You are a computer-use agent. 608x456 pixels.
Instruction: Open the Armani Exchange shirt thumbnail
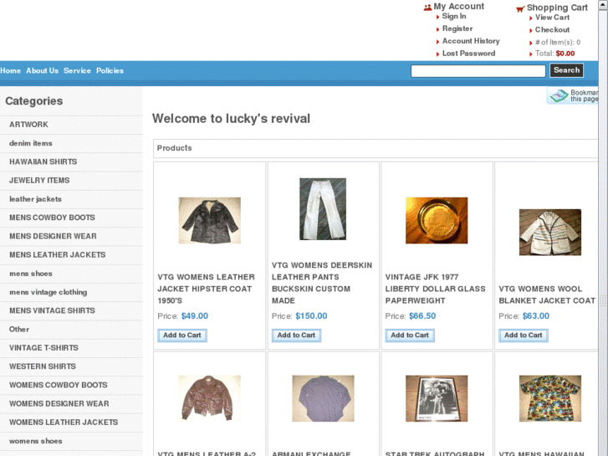point(323,398)
